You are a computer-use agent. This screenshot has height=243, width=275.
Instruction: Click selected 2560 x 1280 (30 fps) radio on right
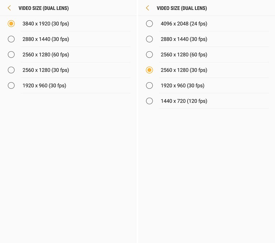click(x=149, y=70)
